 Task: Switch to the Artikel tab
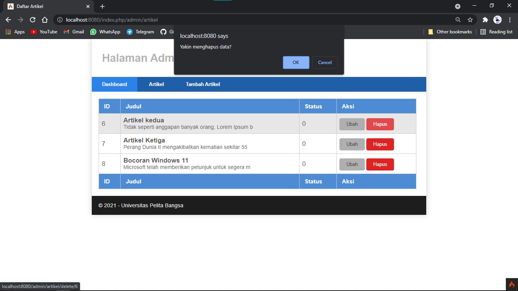pyautogui.click(x=156, y=84)
